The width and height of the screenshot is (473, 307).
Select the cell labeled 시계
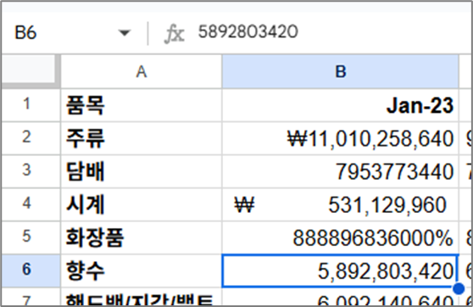point(142,204)
